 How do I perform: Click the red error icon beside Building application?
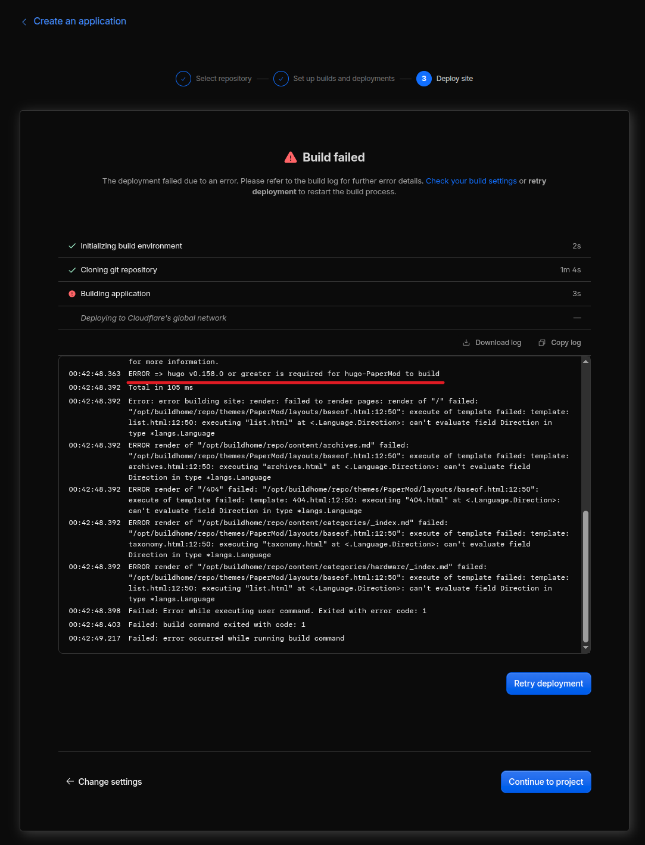(72, 294)
